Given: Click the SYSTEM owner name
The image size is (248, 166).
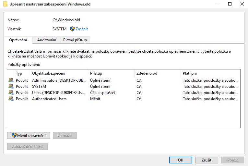Looking at the screenshot, I should pyautogui.click(x=59, y=29).
